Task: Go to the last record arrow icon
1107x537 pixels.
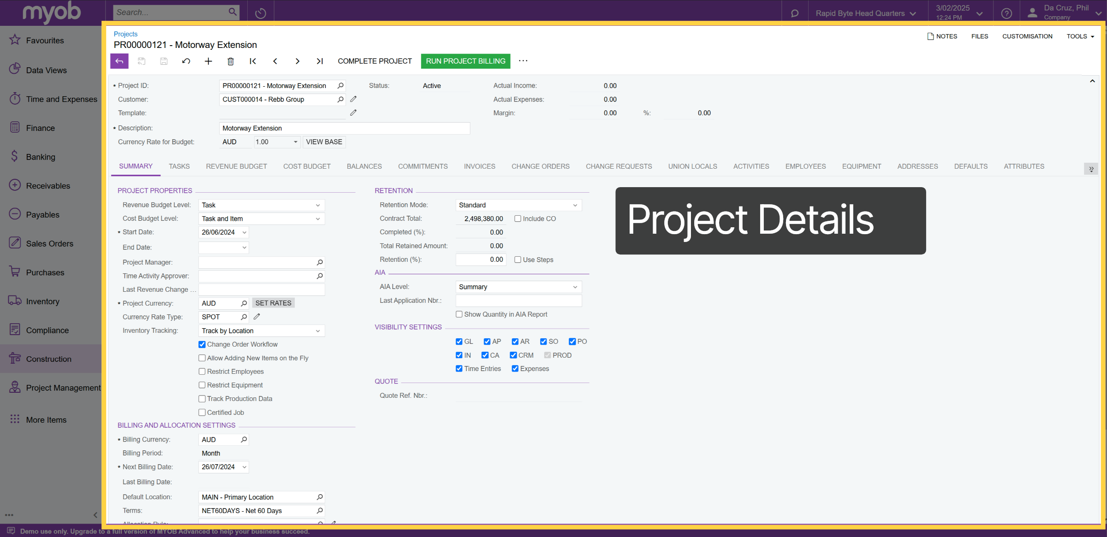Action: point(320,61)
